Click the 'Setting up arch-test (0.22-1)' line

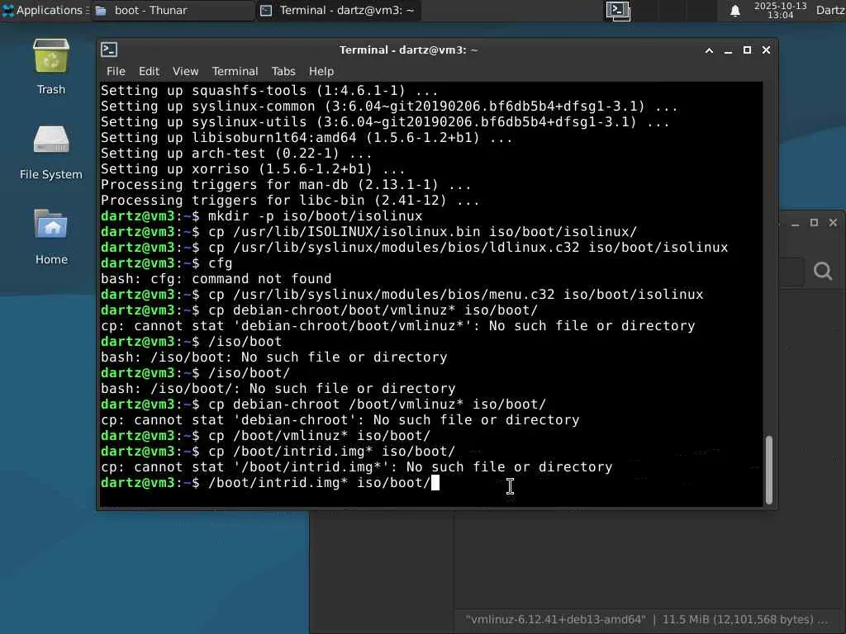236,153
